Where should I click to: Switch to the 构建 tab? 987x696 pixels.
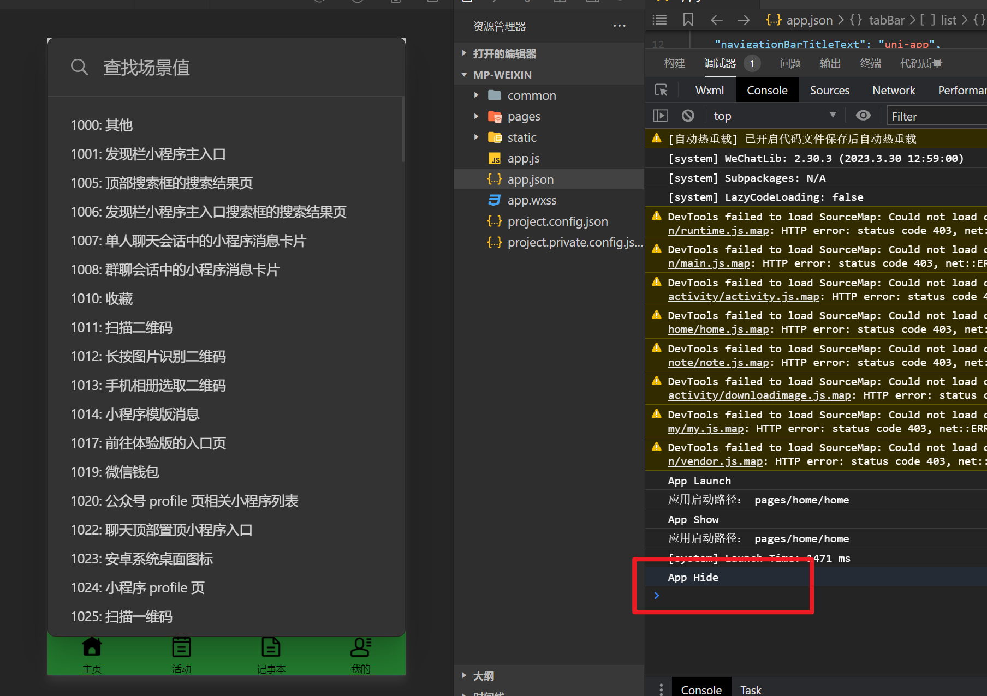point(675,63)
